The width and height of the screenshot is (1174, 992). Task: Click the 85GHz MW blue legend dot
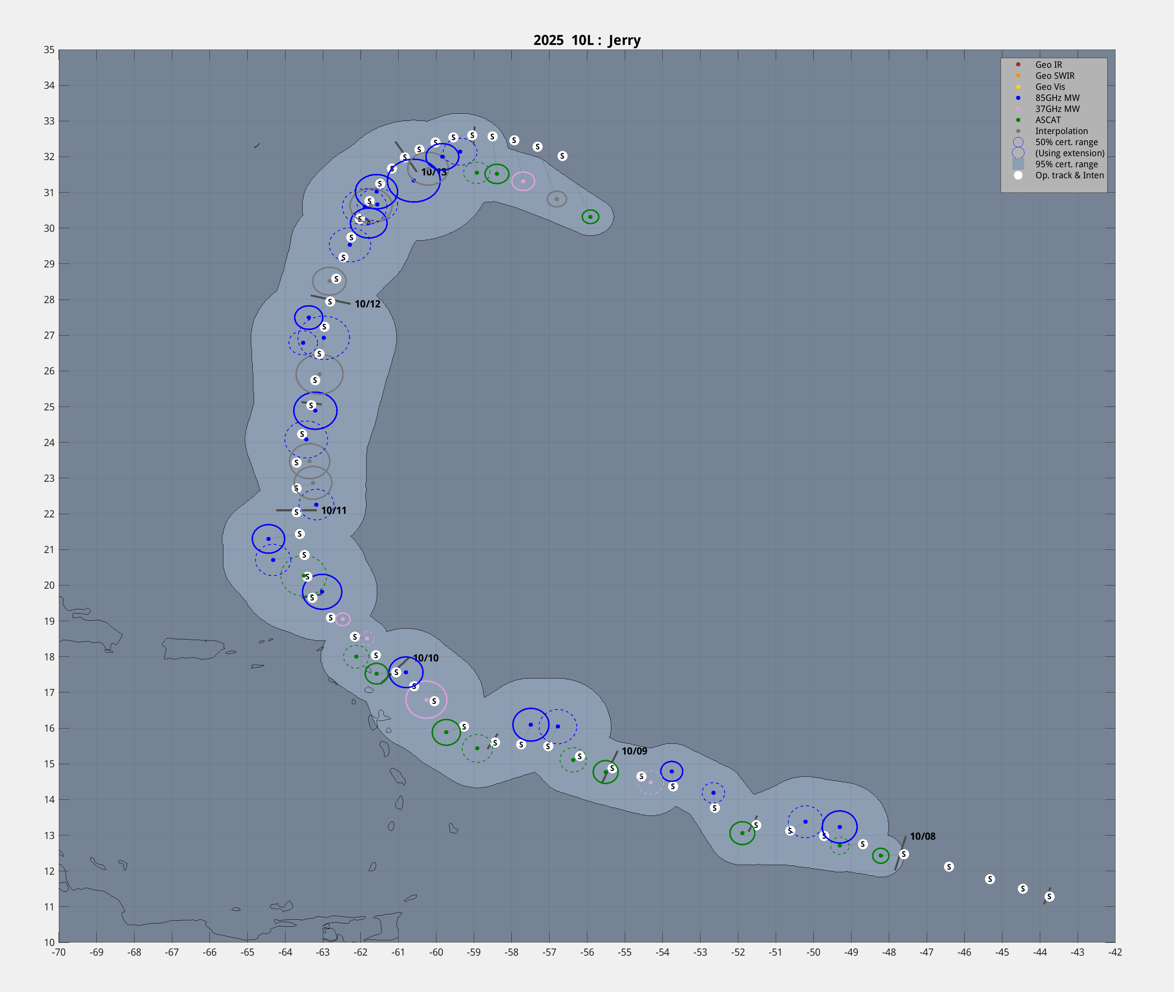(1018, 98)
